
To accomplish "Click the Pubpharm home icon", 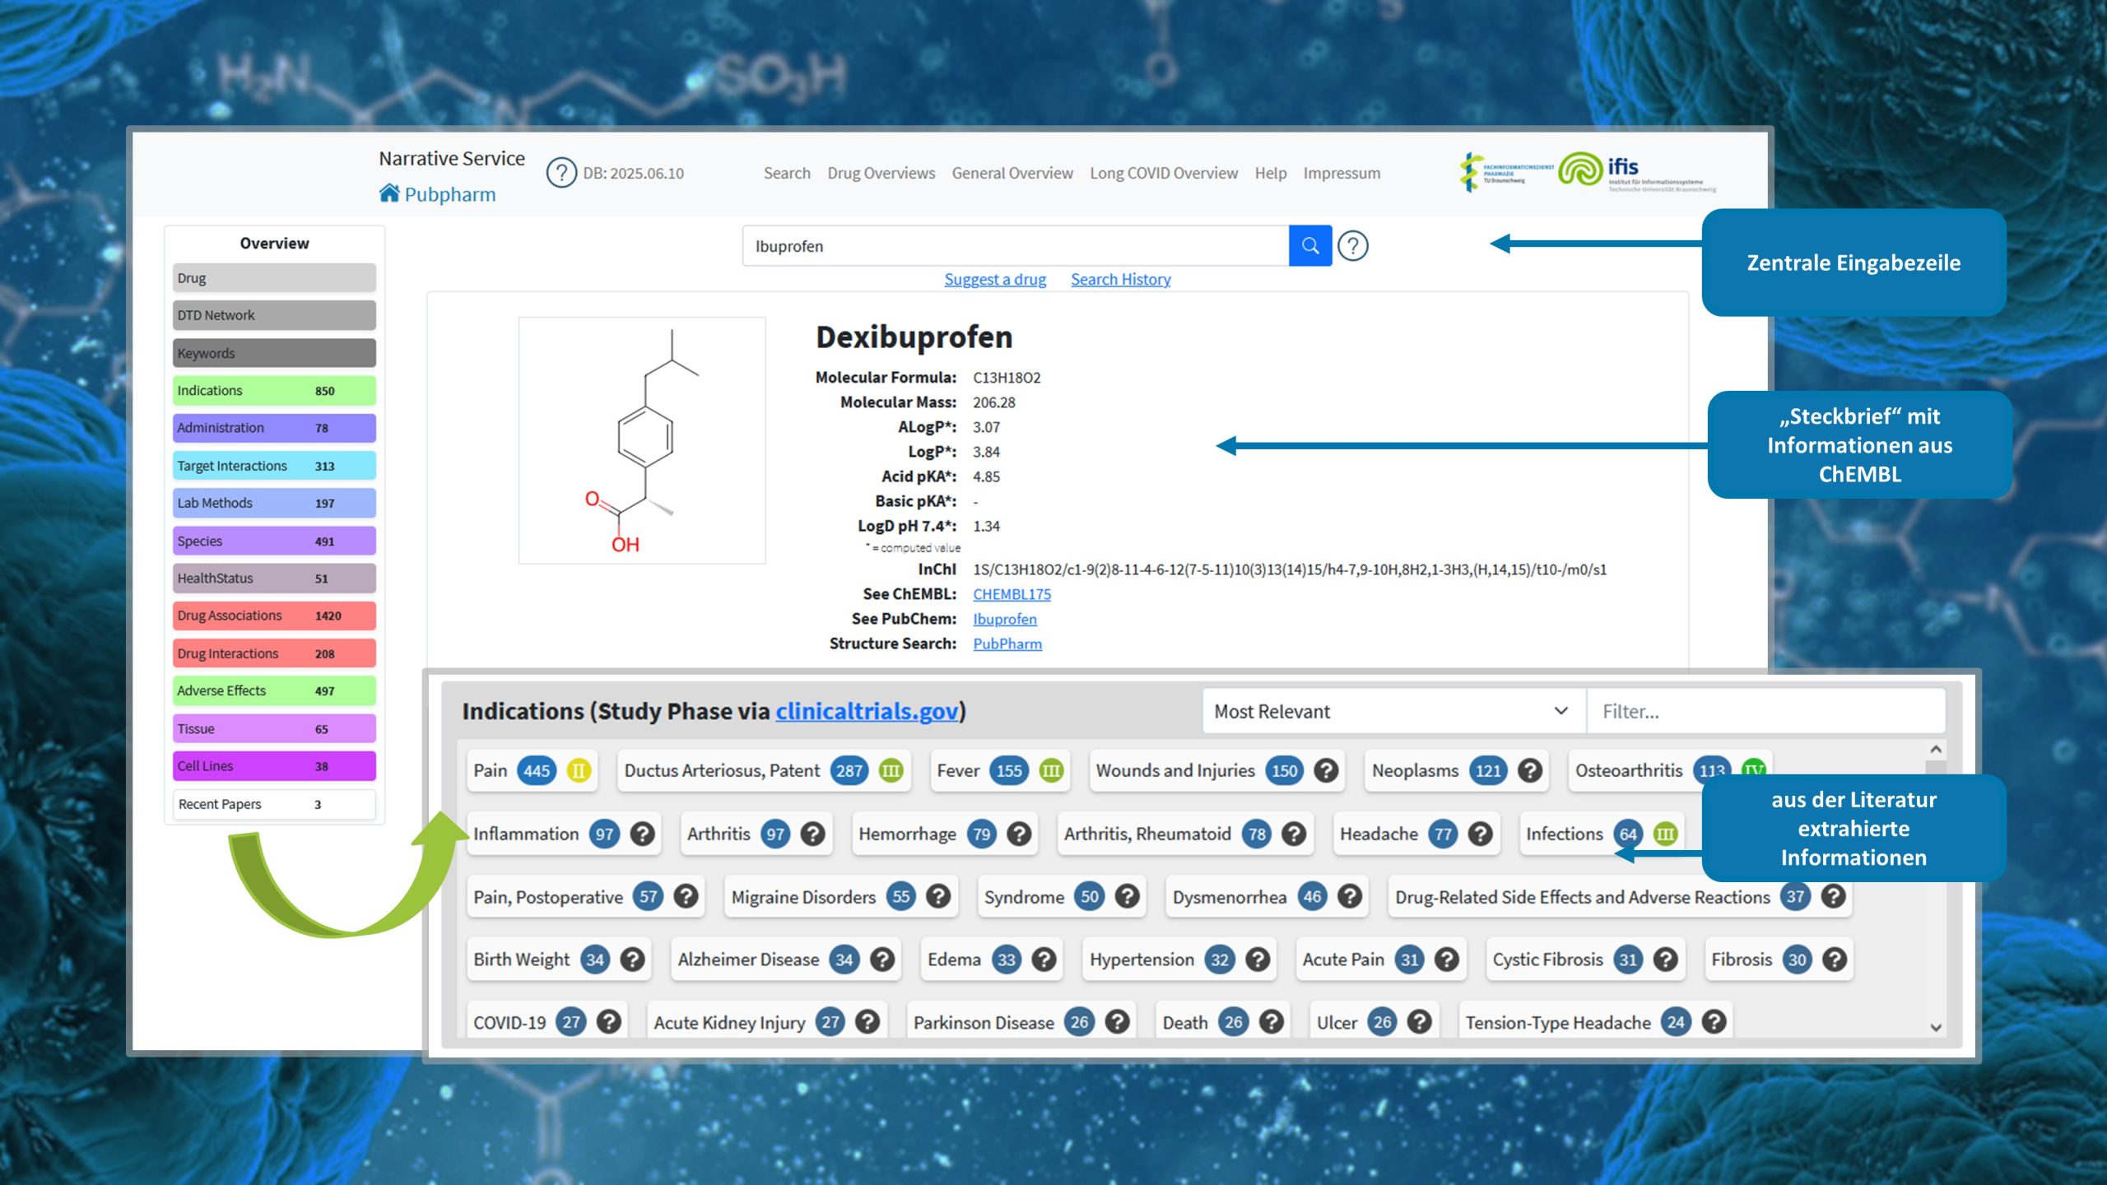I will tap(389, 193).
